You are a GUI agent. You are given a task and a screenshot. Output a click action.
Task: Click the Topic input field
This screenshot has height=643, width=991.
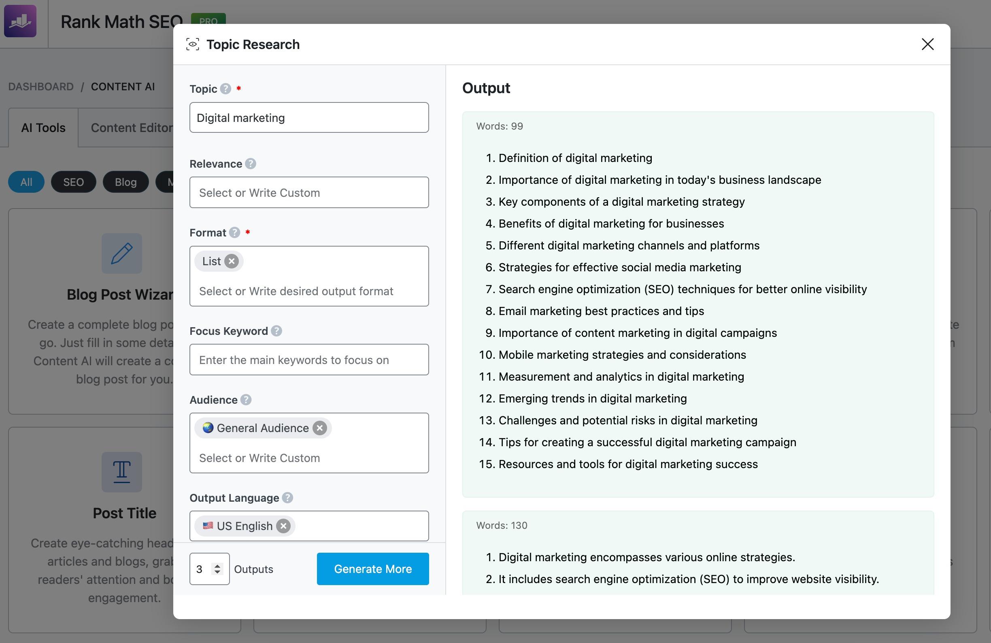click(x=309, y=117)
